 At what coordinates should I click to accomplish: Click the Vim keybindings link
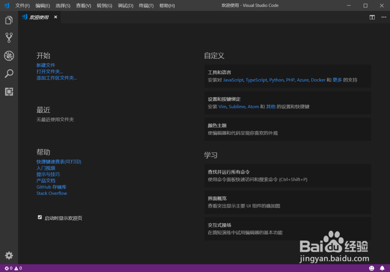(x=222, y=107)
